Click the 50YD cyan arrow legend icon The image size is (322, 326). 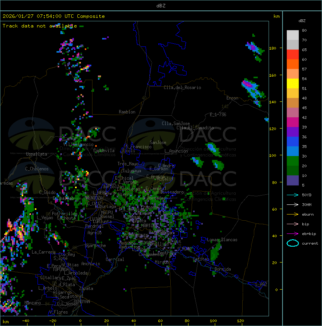click(293, 195)
